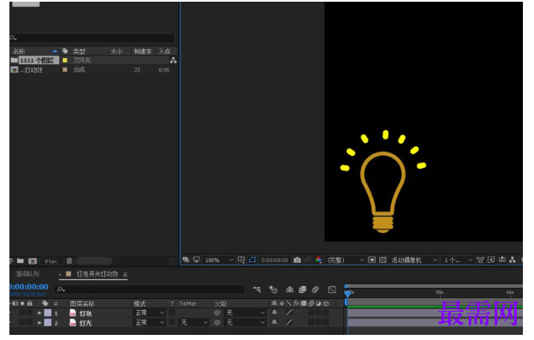This screenshot has height=340, width=534.
Task: Open parent dropdown for 灯光 layer
Action: click(x=245, y=322)
